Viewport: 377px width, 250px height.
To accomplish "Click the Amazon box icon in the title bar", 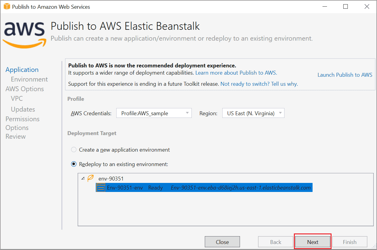I will [x=6, y=6].
